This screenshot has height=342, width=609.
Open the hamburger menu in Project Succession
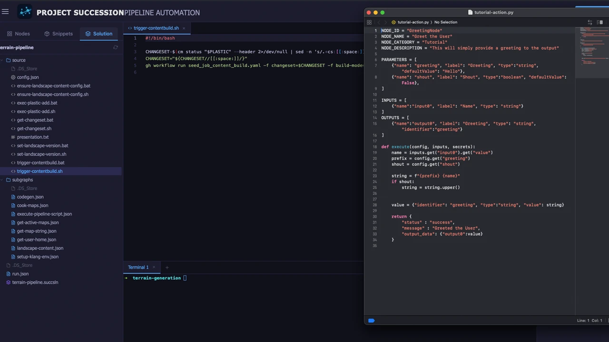point(5,12)
